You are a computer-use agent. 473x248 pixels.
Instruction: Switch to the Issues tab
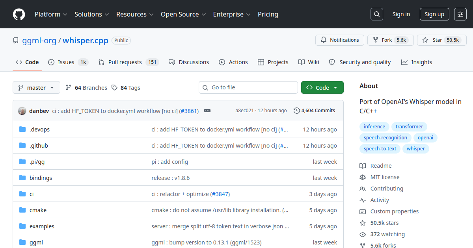pyautogui.click(x=68, y=62)
